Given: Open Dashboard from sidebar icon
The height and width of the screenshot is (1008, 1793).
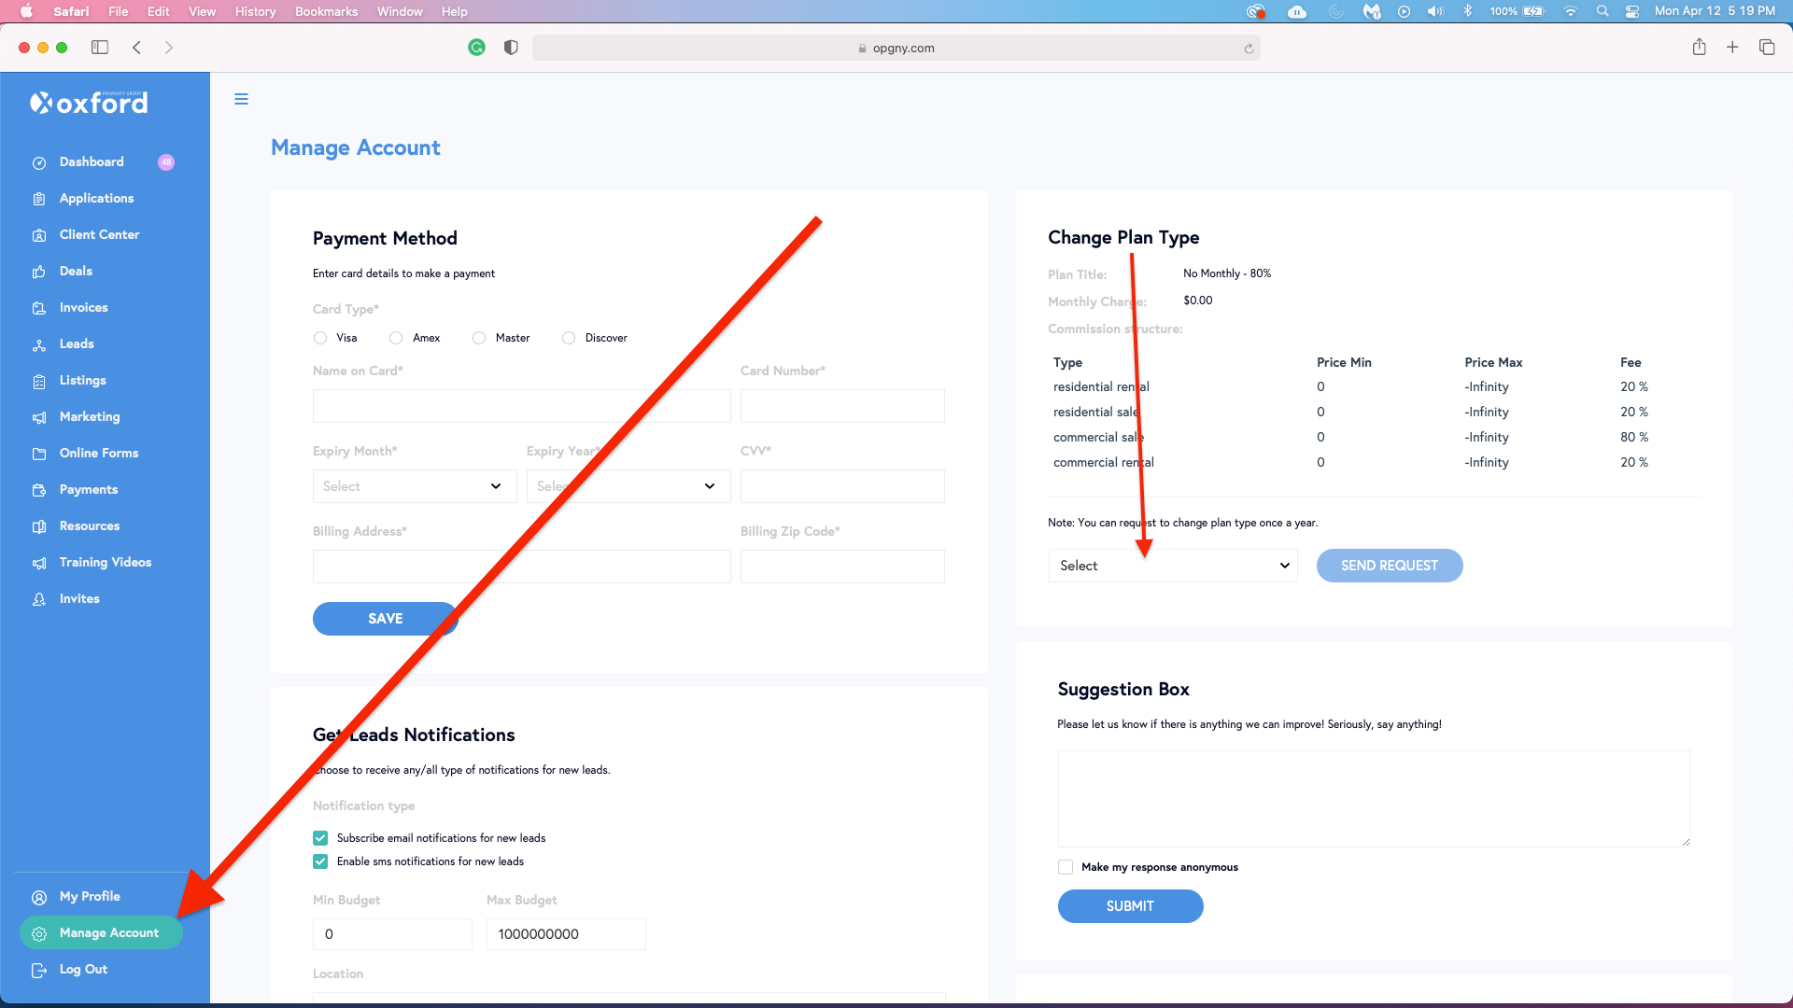Looking at the screenshot, I should [39, 162].
